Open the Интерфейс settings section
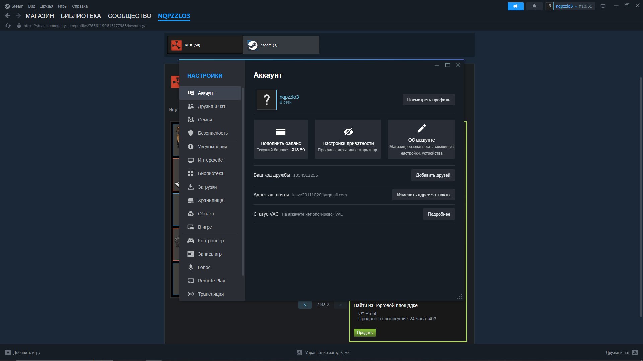Viewport: 643px width, 361px height. coord(210,160)
